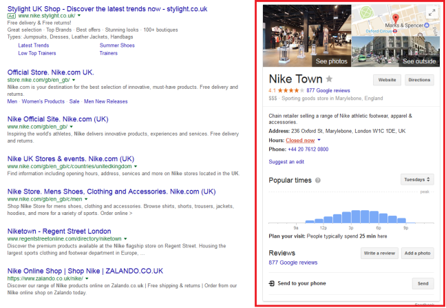Click 877 Google reviews under Reviews heading
Viewport: 446px width, 308px height.
pos(293,263)
